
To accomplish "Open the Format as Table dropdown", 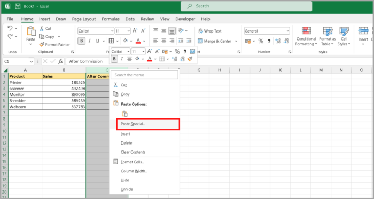I will 327,36.
